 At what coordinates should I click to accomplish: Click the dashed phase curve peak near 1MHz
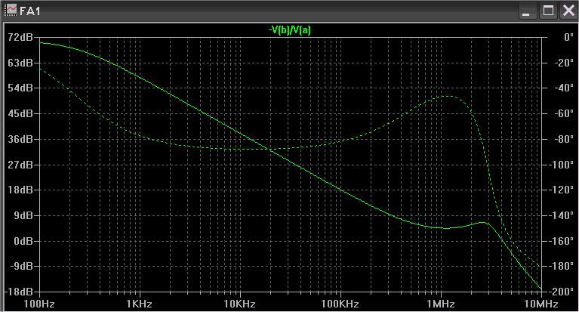(449, 96)
